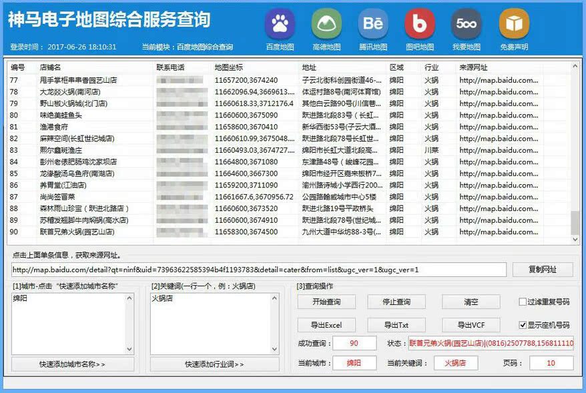This screenshot has width=586, height=393.
Task: Open the 百度地图 paw icon module
Action: [280, 24]
